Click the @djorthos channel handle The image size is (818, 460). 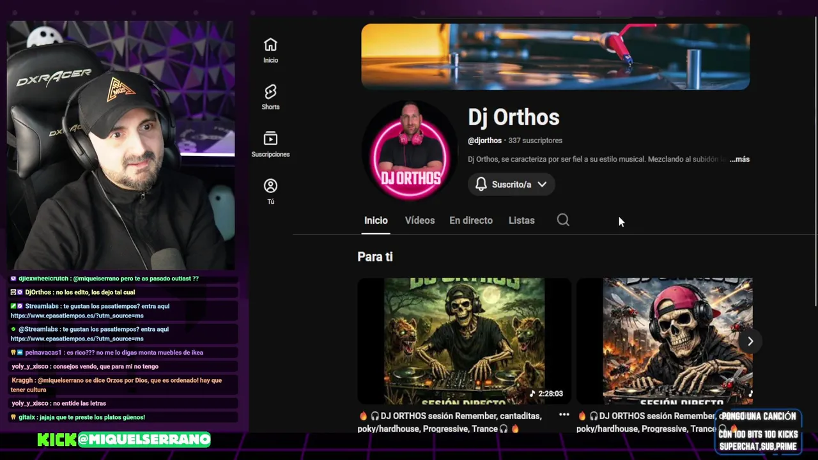coord(484,141)
